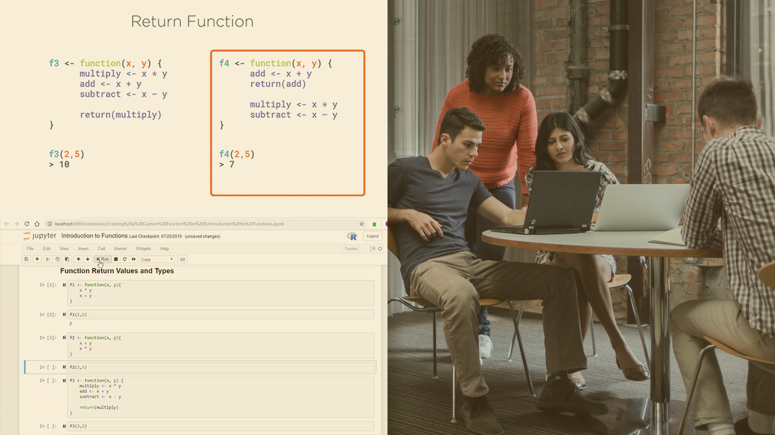
Task: Select the save checkpoint icon
Action: [x=27, y=259]
